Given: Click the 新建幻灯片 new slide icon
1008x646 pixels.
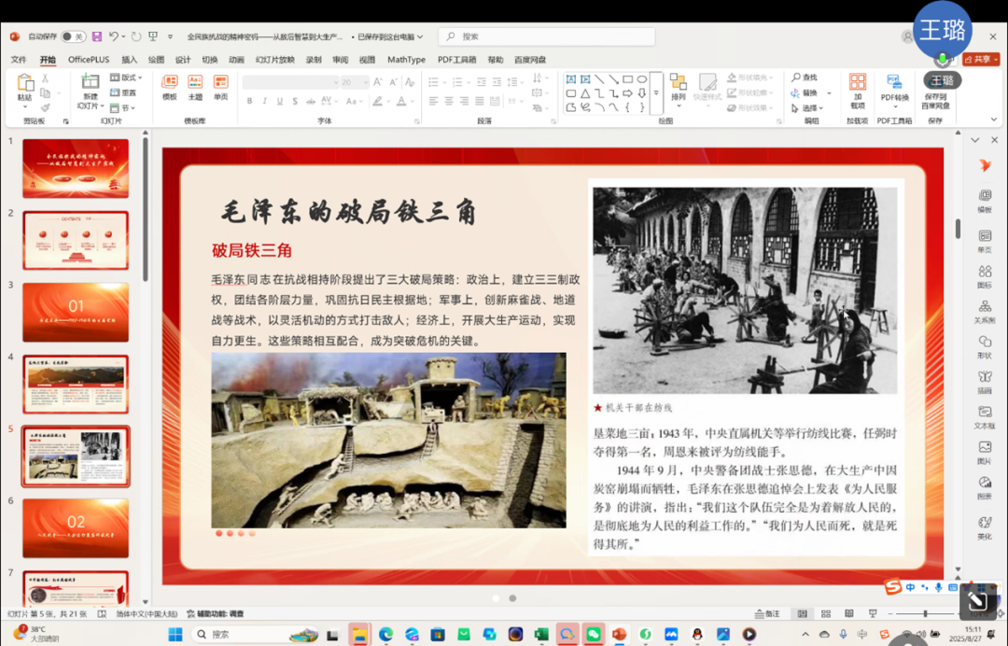Looking at the screenshot, I should [x=90, y=82].
